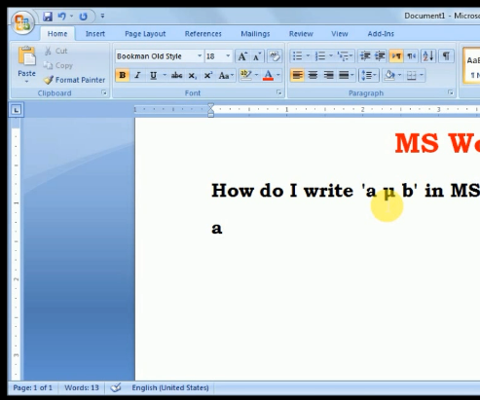480x400 pixels.
Task: Open the Font dialog launcher
Action: coord(278,92)
